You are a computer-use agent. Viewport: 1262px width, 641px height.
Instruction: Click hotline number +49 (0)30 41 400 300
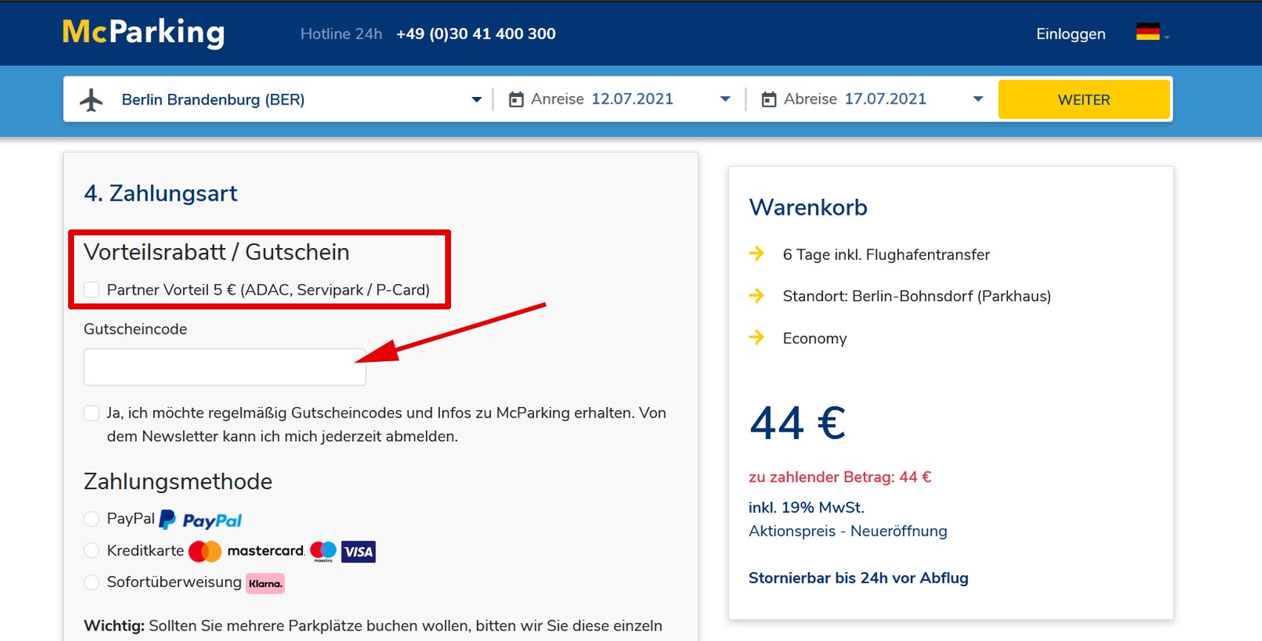[x=476, y=34]
